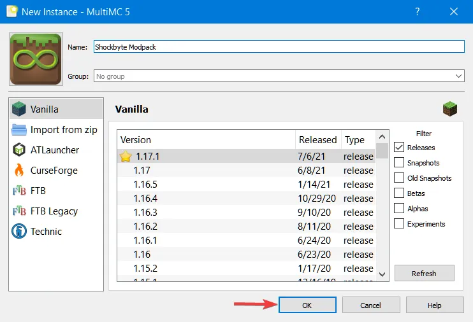Select version 1.16.4 row

pos(246,198)
